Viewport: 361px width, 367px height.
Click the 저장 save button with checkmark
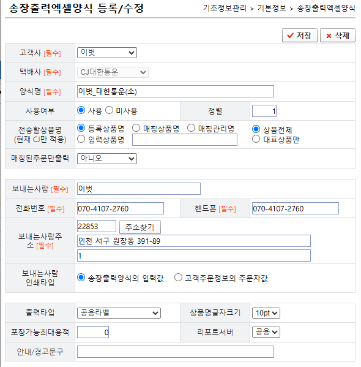point(300,36)
